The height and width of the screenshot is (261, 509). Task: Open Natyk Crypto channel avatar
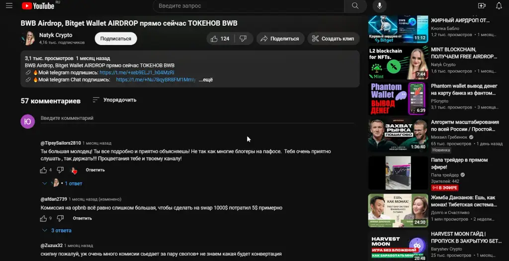tap(28, 38)
